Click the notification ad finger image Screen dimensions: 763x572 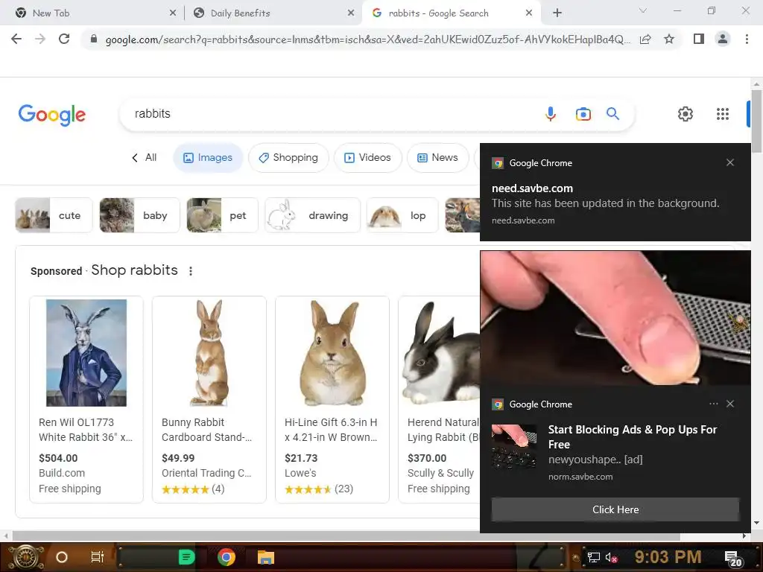tap(615, 318)
